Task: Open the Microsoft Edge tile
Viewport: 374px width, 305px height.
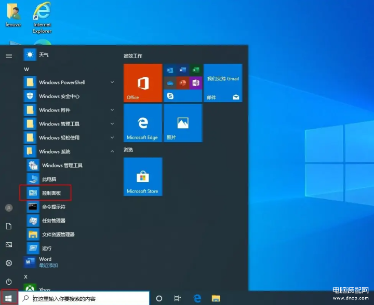Action: tap(143, 123)
